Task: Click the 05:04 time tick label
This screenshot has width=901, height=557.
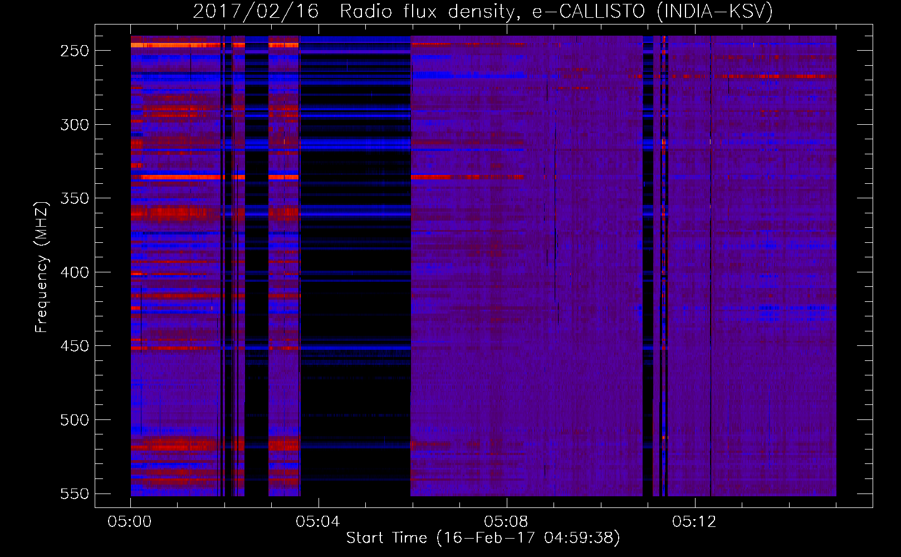Action: tap(318, 522)
